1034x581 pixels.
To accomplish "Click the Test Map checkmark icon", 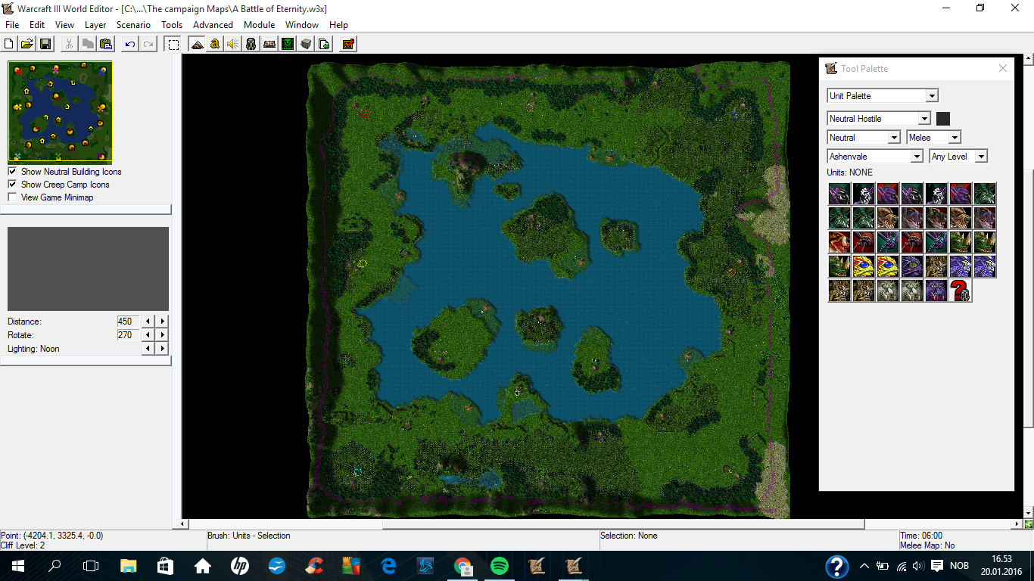I will point(348,44).
